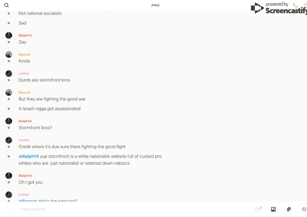This screenshot has height=217, width=307.
Task: Attach a file with the paperclip icon
Action: pyautogui.click(x=289, y=209)
